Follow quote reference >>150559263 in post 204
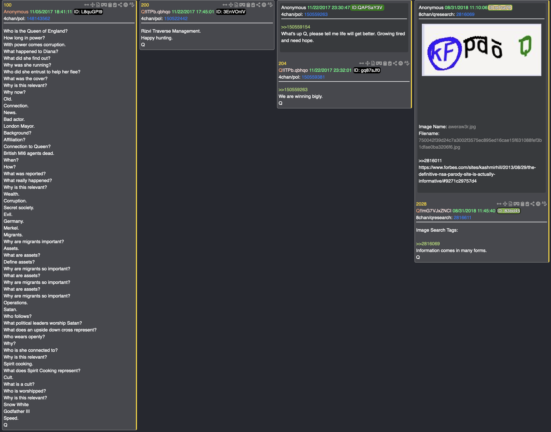 (293, 90)
